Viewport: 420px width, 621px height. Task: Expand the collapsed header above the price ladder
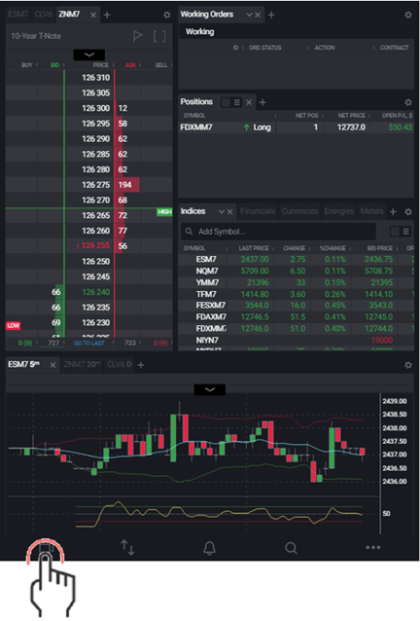[x=89, y=55]
